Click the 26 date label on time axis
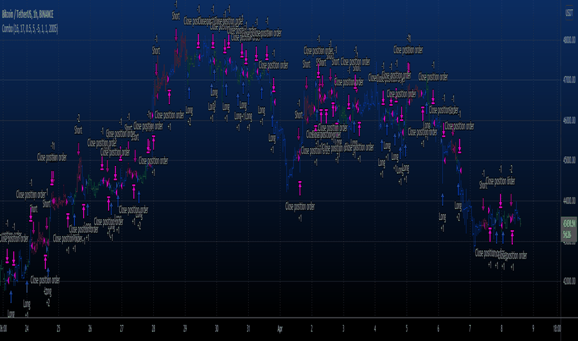Image resolution: width=578 pixels, height=341 pixels. coord(90,329)
